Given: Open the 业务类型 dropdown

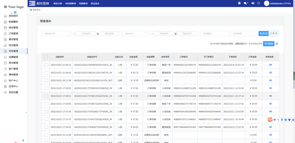Looking at the screenshot, I should tap(243, 33).
